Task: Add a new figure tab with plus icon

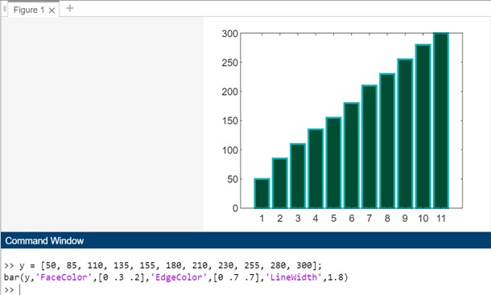Action: pyautogui.click(x=70, y=9)
